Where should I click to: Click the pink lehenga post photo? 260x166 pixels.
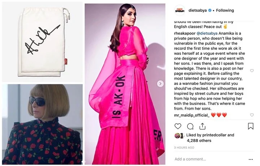point(125,84)
